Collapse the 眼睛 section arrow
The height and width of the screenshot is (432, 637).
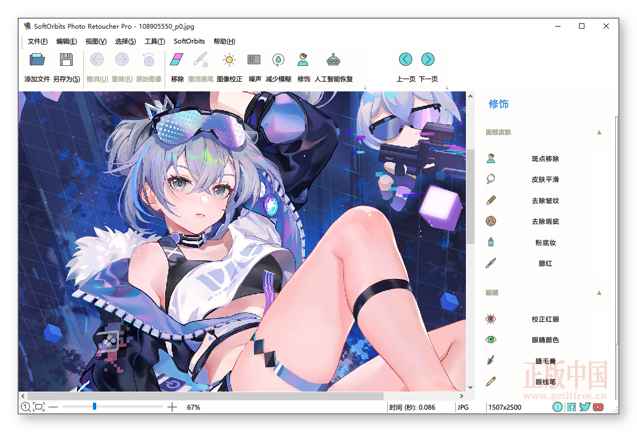pyautogui.click(x=599, y=293)
